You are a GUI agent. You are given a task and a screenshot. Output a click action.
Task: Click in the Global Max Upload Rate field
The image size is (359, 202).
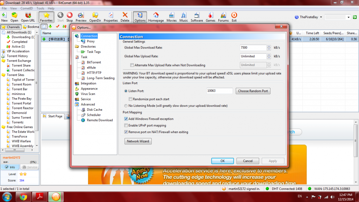click(253, 56)
